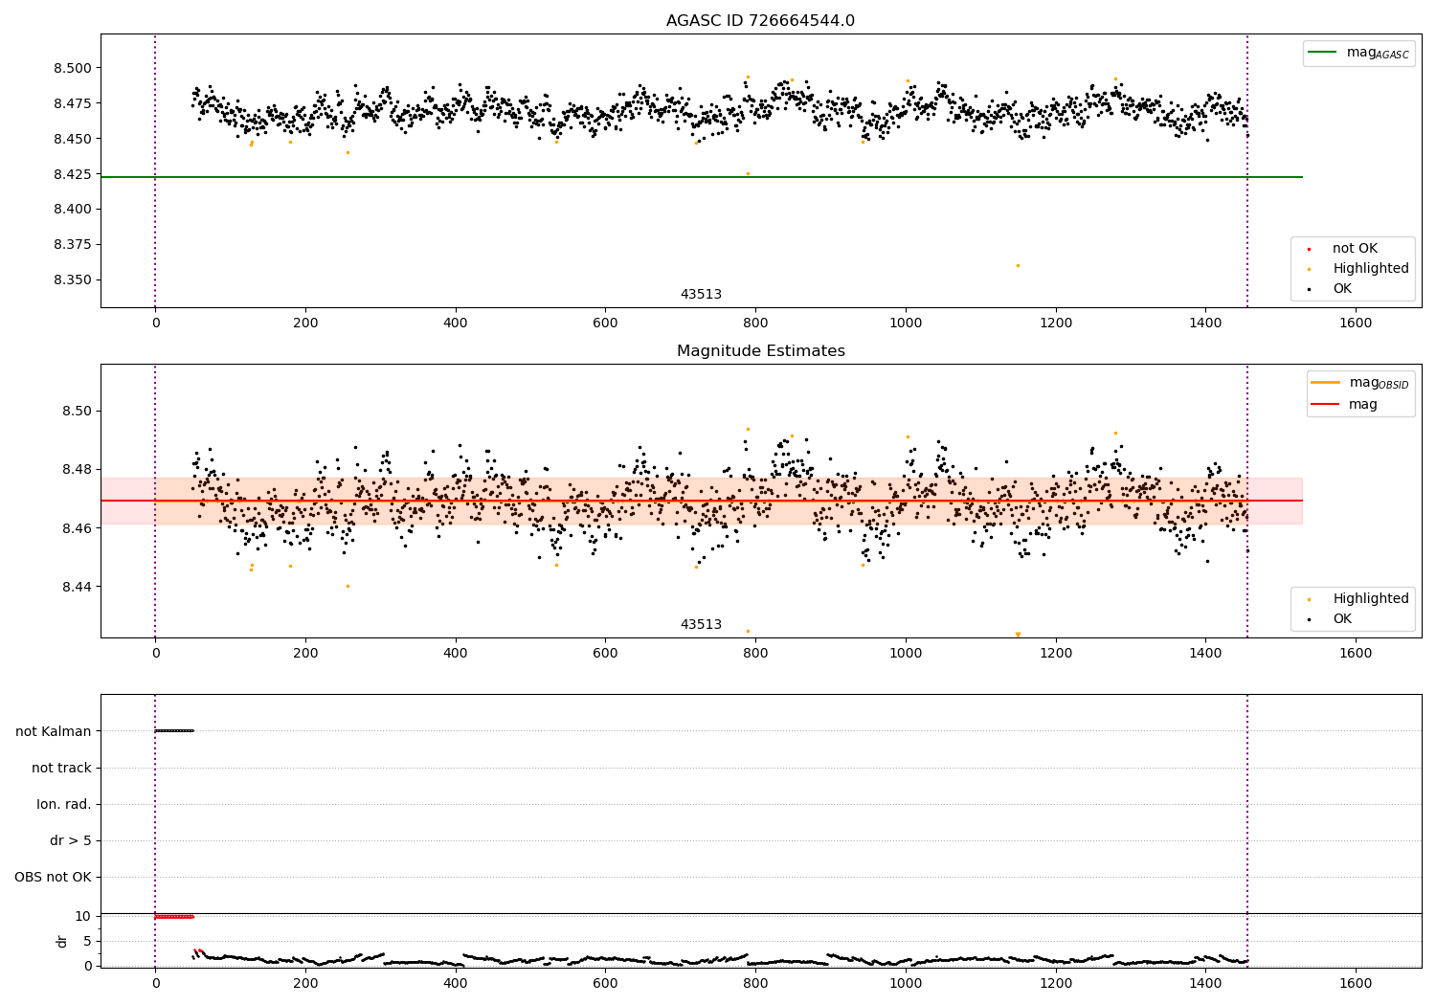Click the 'Ion. rad.' axis label

[64, 805]
